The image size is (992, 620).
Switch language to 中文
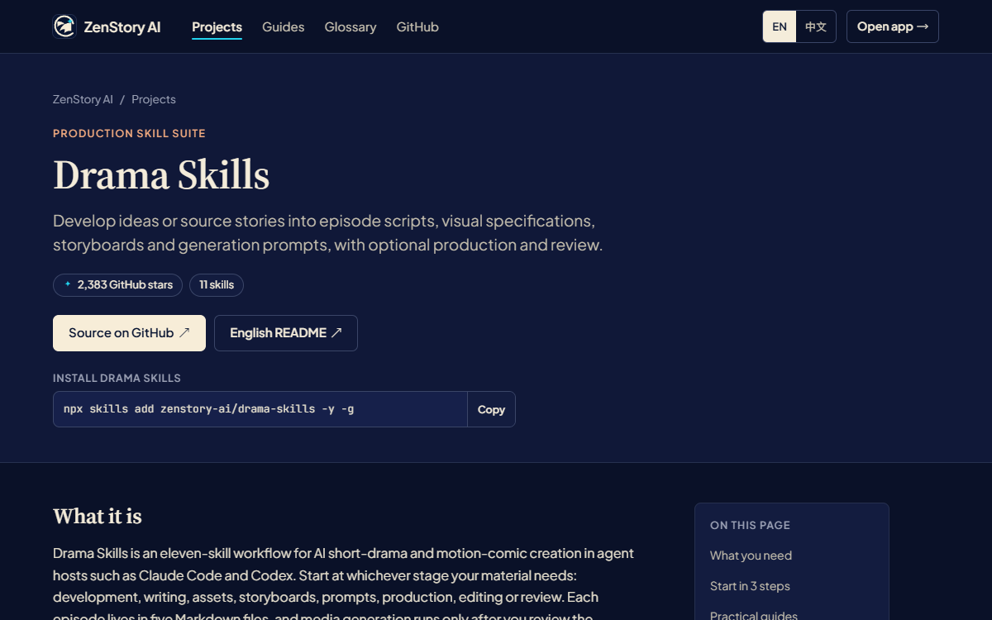816,26
